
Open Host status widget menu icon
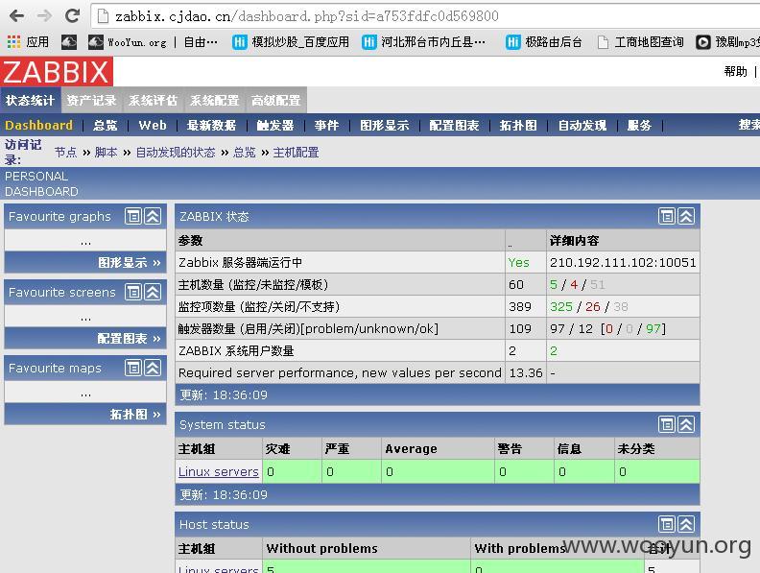(x=667, y=524)
